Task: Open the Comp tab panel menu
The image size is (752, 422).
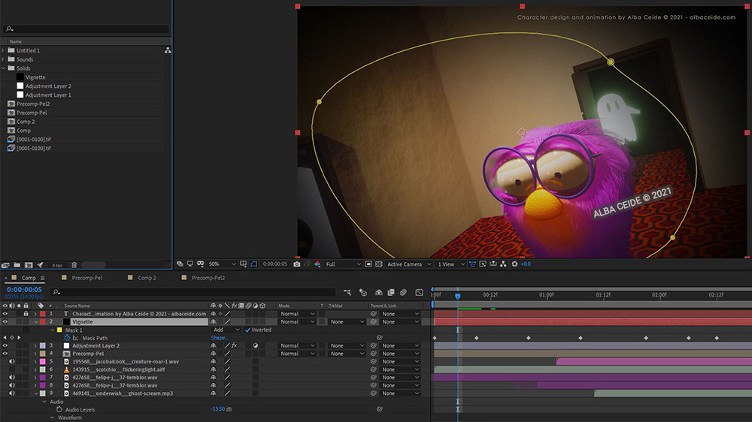Action: click(43, 278)
